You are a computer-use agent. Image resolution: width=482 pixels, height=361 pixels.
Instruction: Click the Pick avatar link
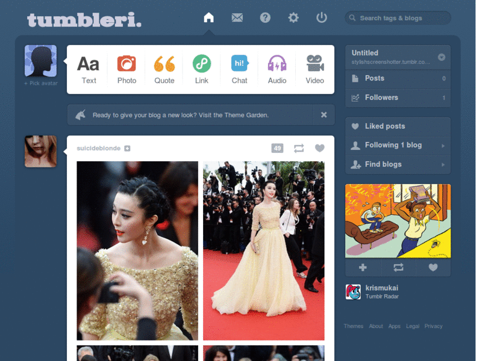point(41,83)
